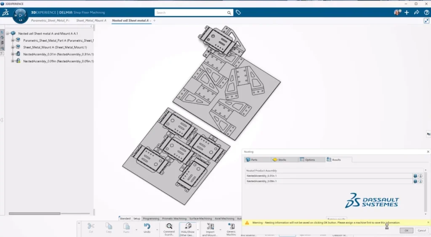Add a new tab with plus button

(154, 21)
